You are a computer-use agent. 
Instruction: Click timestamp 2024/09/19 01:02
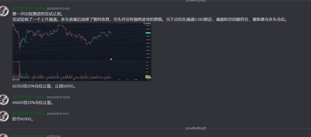coord(58,9)
